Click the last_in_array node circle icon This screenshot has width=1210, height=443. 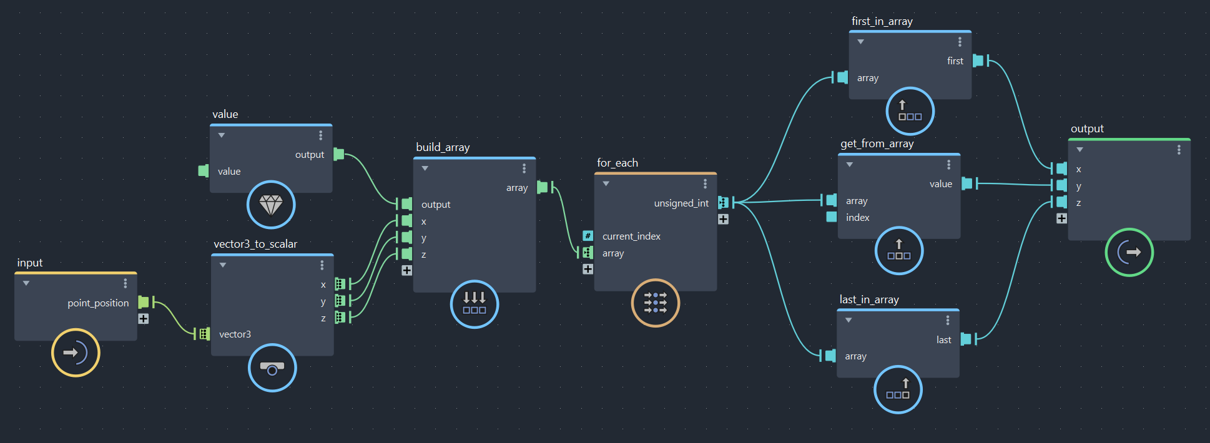898,389
